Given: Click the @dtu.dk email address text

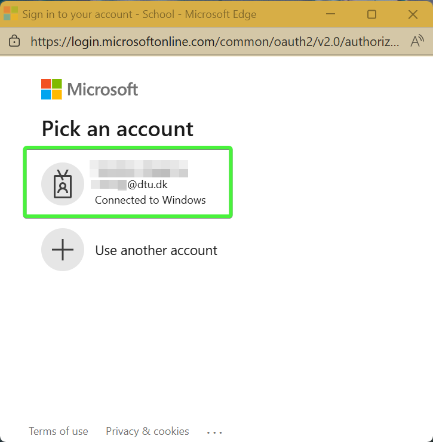Looking at the screenshot, I should point(147,185).
